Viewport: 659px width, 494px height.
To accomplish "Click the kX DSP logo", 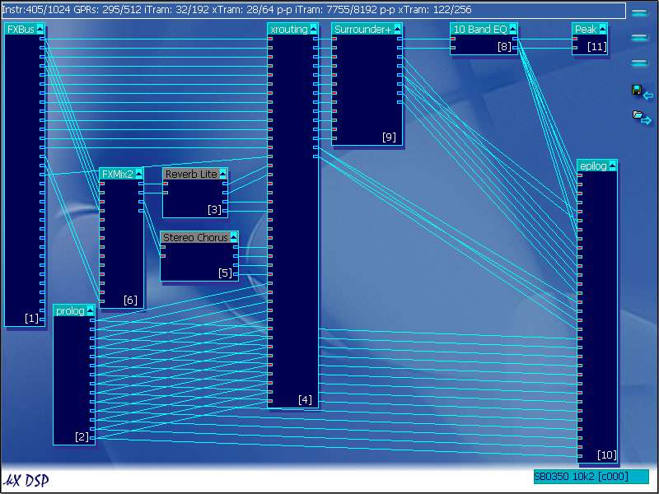I will click(x=26, y=480).
